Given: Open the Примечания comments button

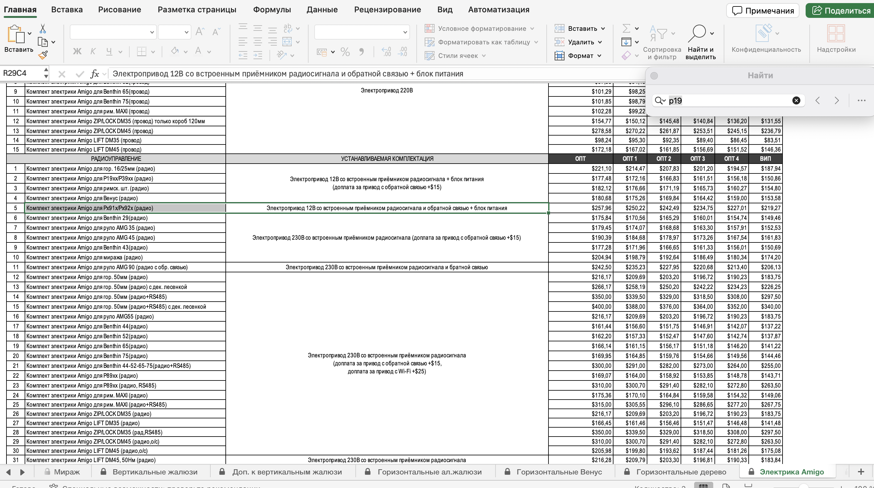Looking at the screenshot, I should point(763,10).
